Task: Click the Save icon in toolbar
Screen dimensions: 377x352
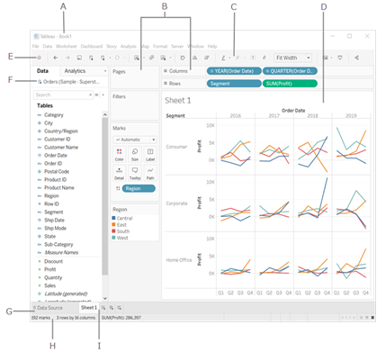Action: coord(79,58)
